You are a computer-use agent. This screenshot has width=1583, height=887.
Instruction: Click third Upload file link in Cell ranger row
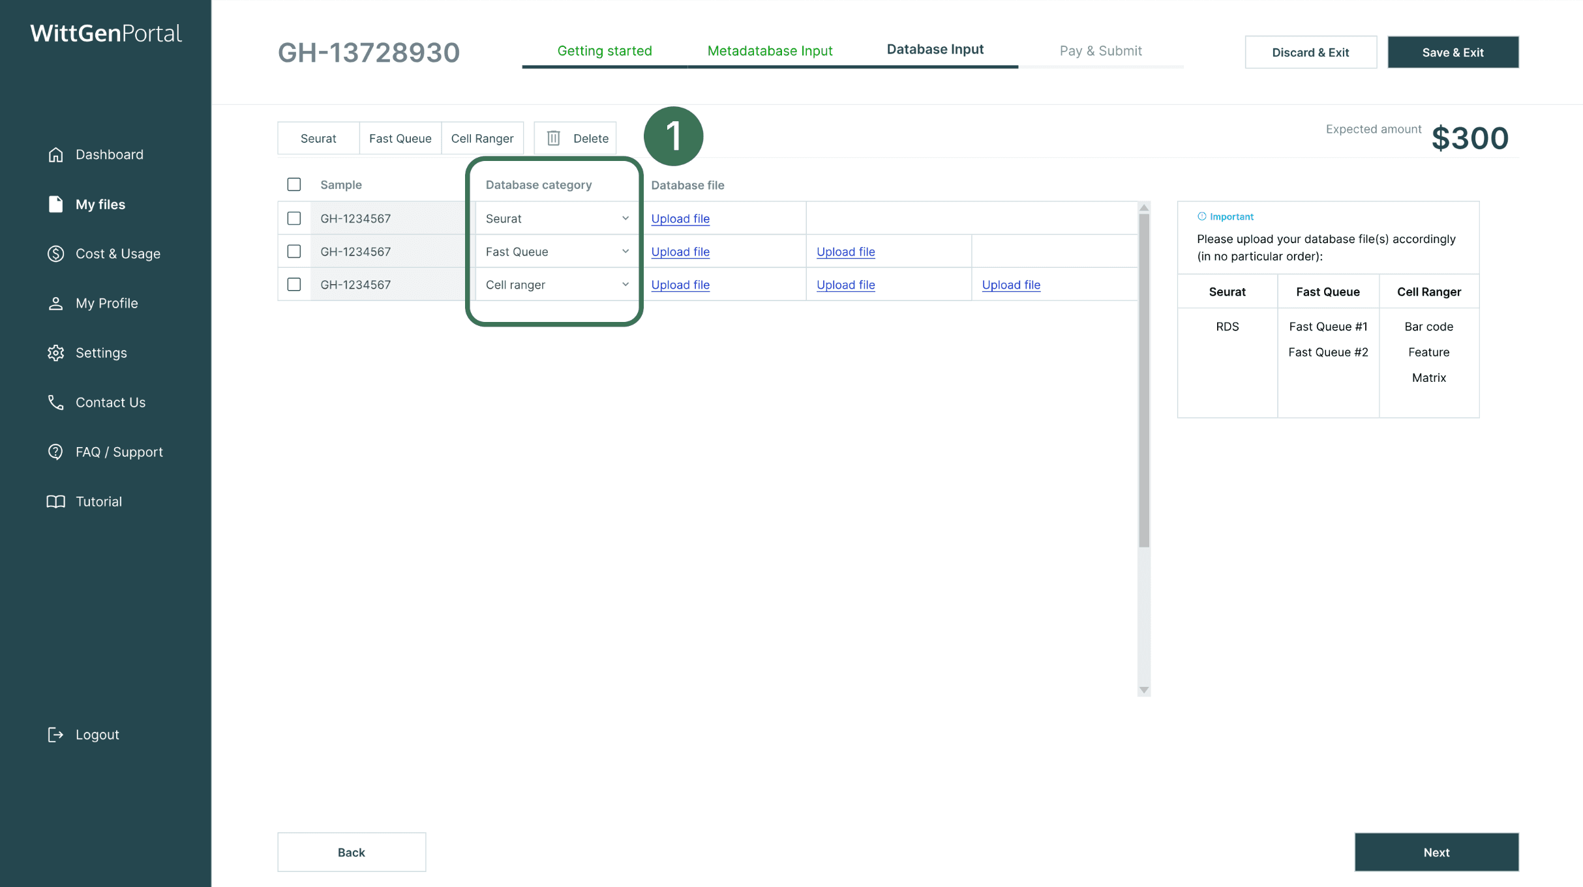1011,285
